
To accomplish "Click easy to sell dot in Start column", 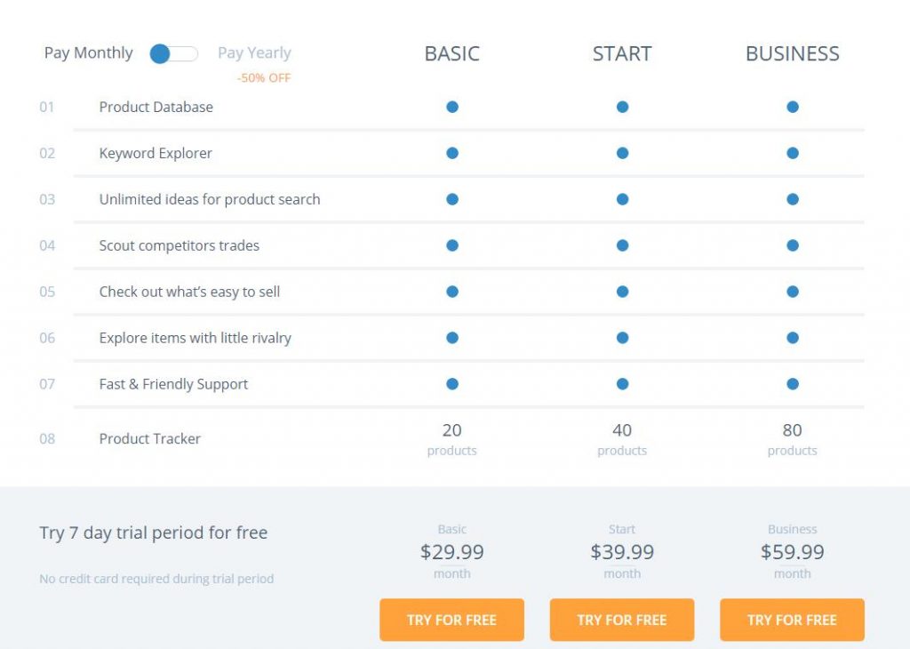I will (x=622, y=292).
